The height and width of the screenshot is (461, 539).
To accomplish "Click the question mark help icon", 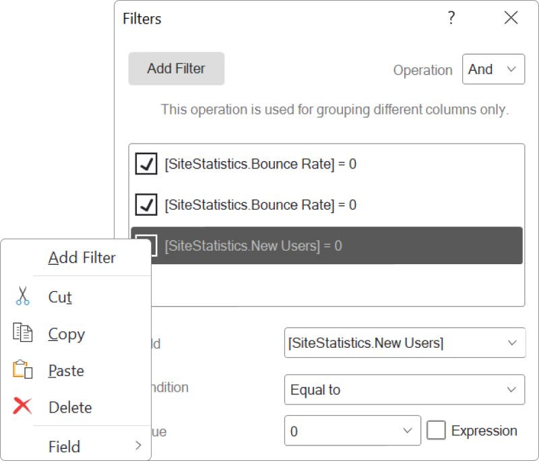I will click(451, 18).
